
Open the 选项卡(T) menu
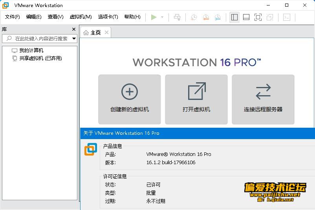tap(108, 17)
